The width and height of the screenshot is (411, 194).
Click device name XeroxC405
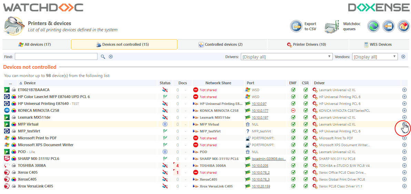[x=27, y=179]
